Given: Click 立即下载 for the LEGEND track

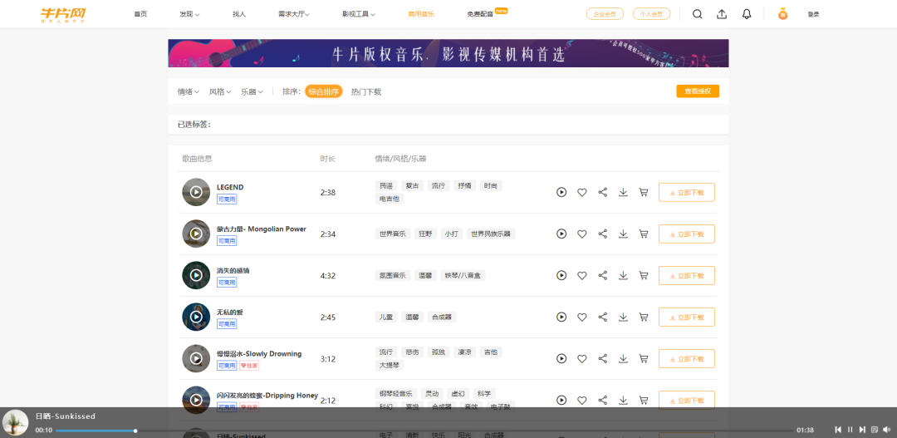Looking at the screenshot, I should pos(686,192).
